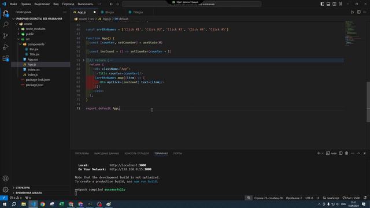
Task: Open the Вид menu
Action: point(56,4)
